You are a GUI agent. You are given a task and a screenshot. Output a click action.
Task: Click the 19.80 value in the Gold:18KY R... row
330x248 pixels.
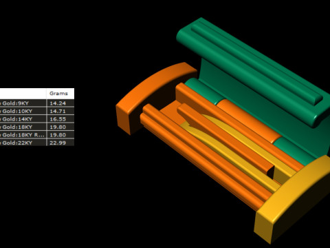coord(58,135)
